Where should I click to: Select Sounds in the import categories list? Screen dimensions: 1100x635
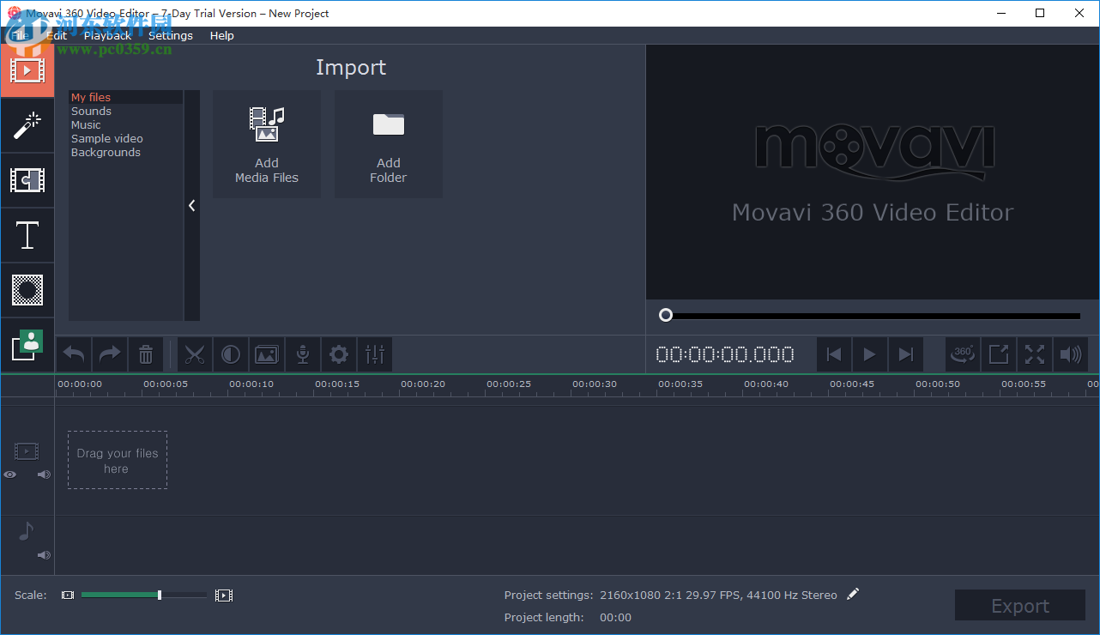coord(91,111)
